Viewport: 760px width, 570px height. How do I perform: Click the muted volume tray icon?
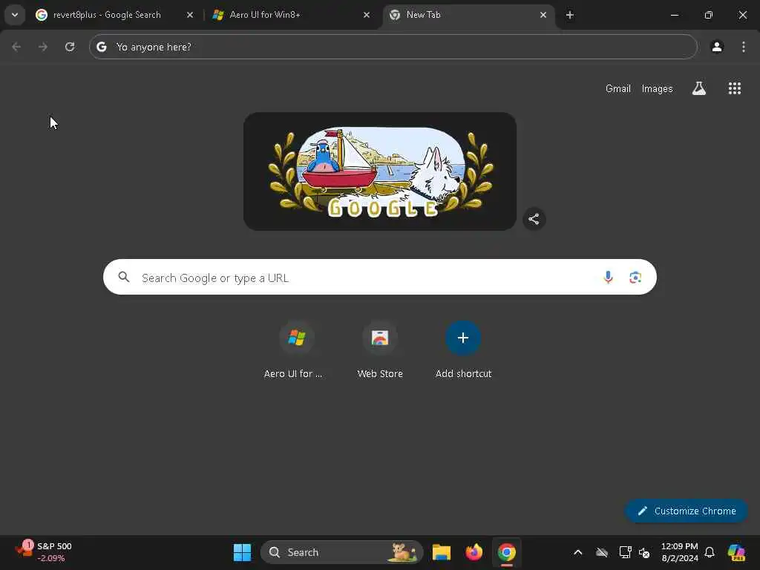644,552
